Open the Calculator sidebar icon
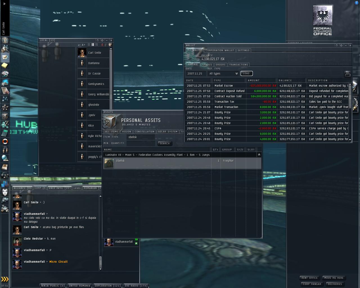Viewport: 360px width, 288px height. pos(5,133)
